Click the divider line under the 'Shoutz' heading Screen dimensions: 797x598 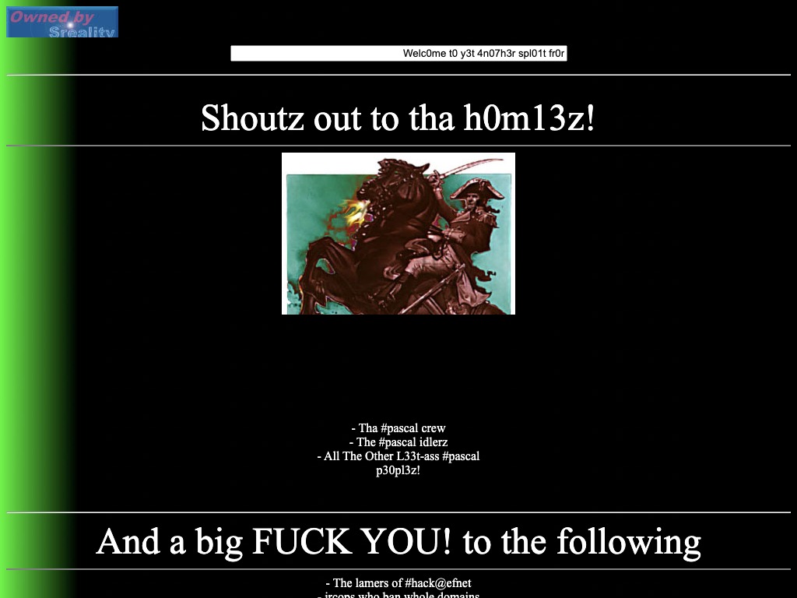pyautogui.click(x=398, y=146)
